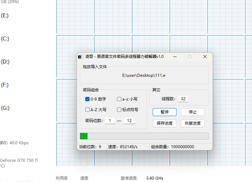Click the 暂停 button
Viewport: 252px width, 182px height.
[x=164, y=112]
